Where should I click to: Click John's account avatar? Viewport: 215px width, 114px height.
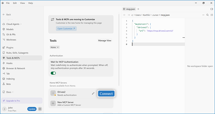pyautogui.click(x=4, y=109)
